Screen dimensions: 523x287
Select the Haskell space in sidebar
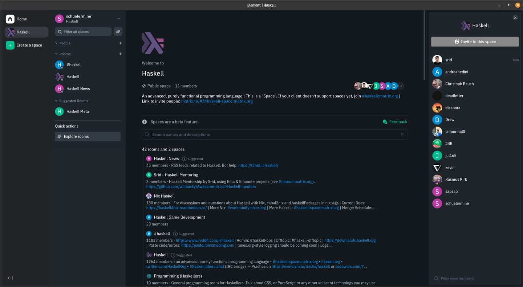click(26, 32)
